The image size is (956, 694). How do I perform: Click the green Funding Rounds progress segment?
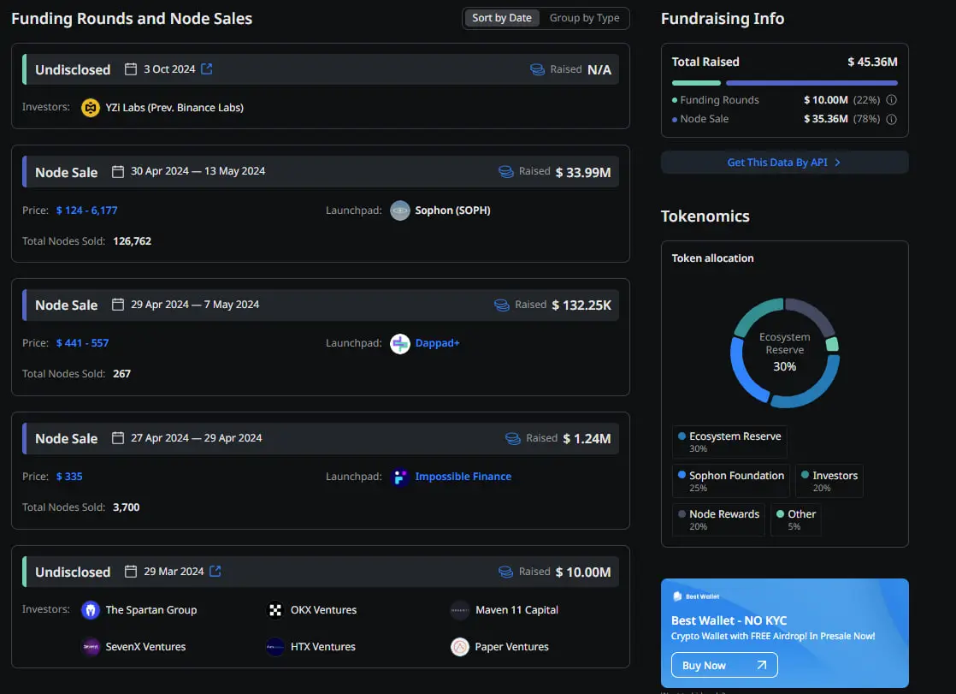[696, 83]
